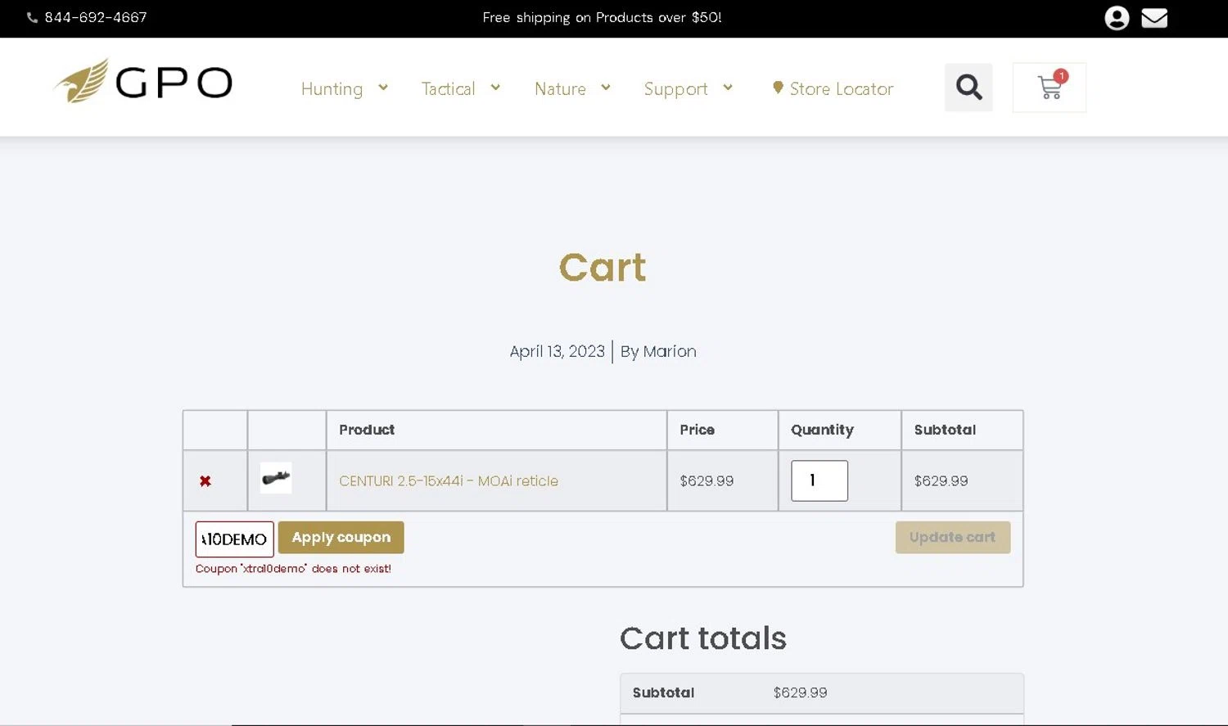This screenshot has width=1228, height=726.
Task: Click the Cart totals $629.99 subtotal value
Action: click(x=800, y=693)
